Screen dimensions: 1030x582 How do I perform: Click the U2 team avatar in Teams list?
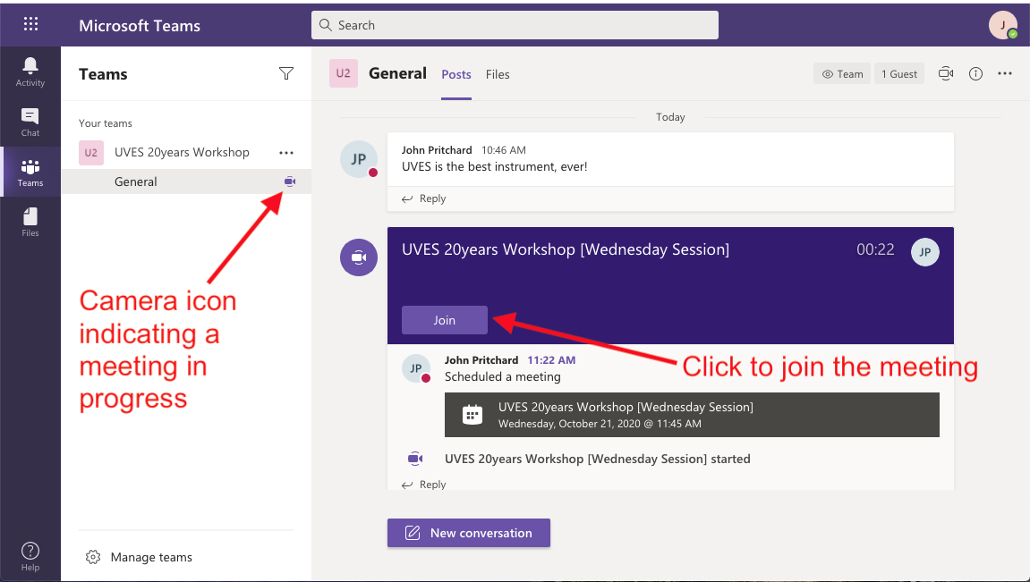coord(91,153)
